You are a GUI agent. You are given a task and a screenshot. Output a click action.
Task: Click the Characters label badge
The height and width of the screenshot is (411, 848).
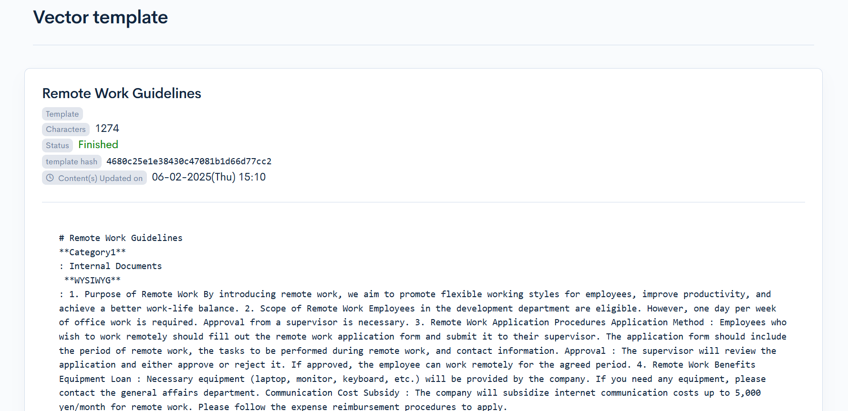[x=66, y=129]
